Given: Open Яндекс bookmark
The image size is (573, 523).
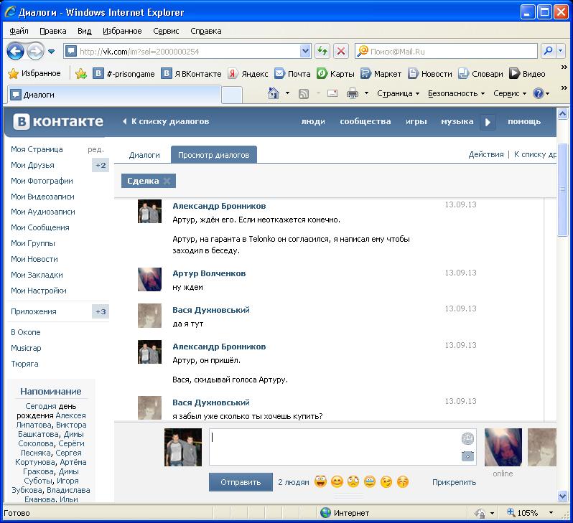Looking at the screenshot, I should click(x=248, y=74).
